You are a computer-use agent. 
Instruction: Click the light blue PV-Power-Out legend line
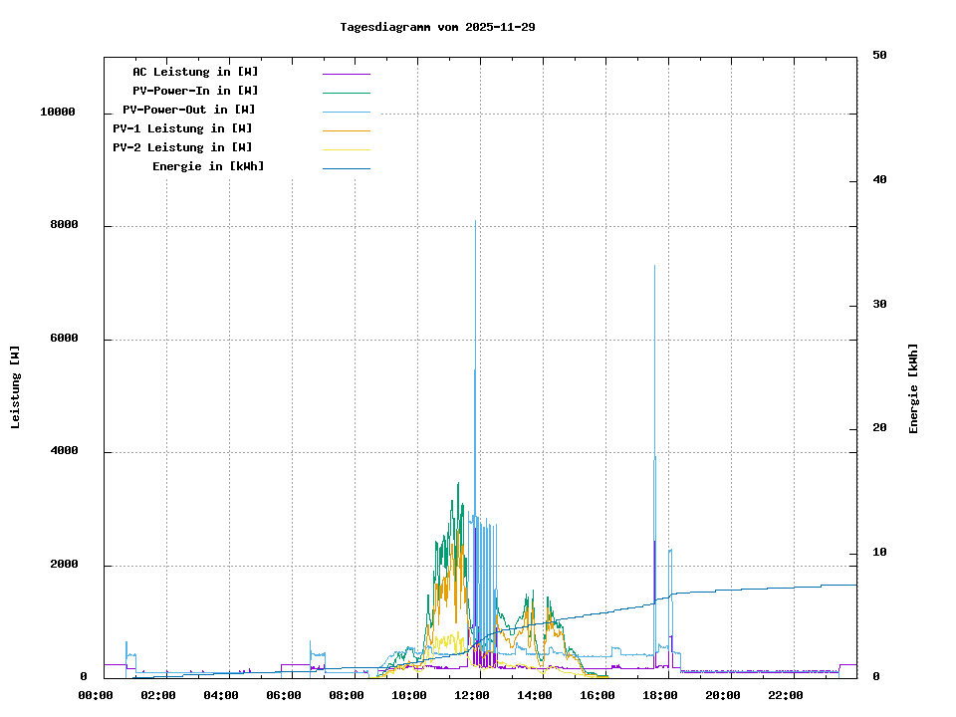pos(346,112)
